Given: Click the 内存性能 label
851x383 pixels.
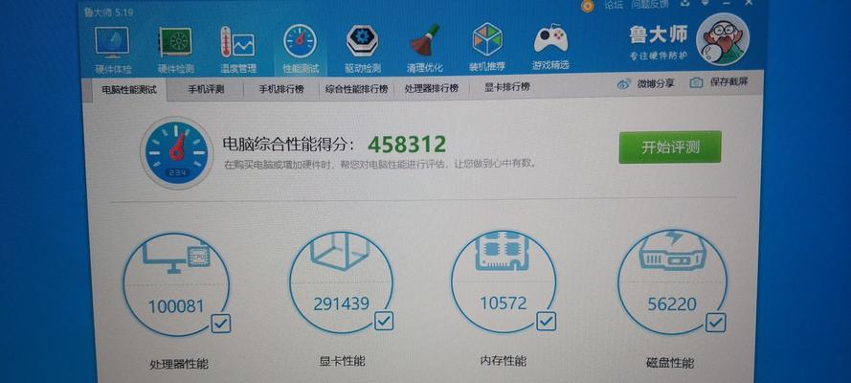Looking at the screenshot, I should pyautogui.click(x=504, y=361).
